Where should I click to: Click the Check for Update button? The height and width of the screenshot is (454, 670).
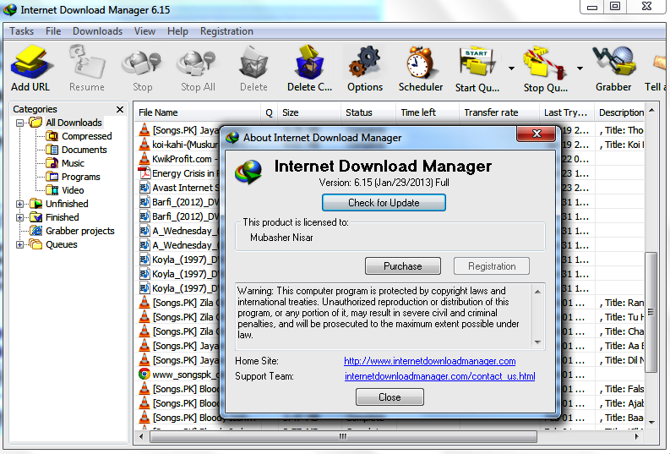(384, 203)
